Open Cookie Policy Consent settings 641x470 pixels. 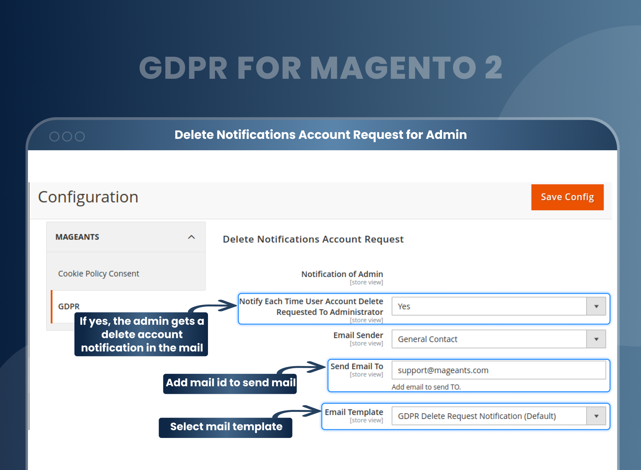[x=98, y=273]
